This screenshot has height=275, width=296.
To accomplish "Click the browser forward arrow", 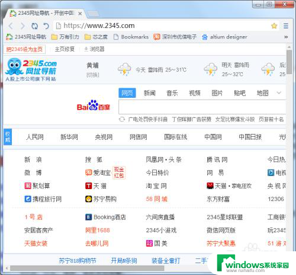I will pyautogui.click(x=22, y=26).
